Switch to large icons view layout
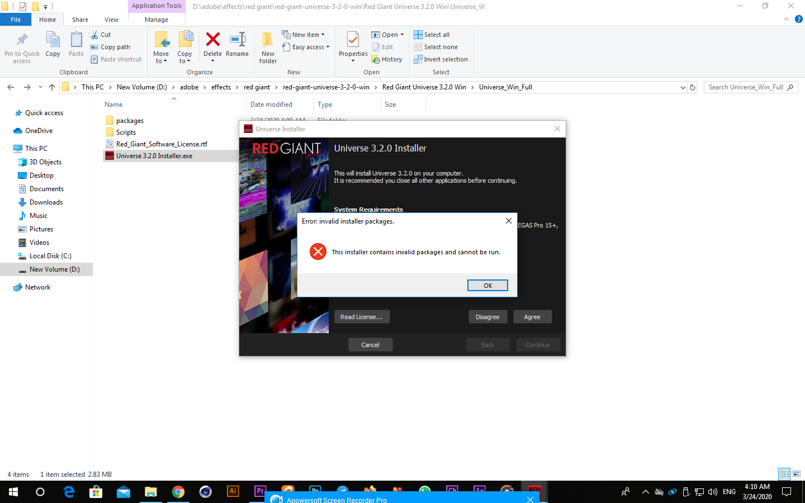This screenshot has width=805, height=503. coord(797,474)
